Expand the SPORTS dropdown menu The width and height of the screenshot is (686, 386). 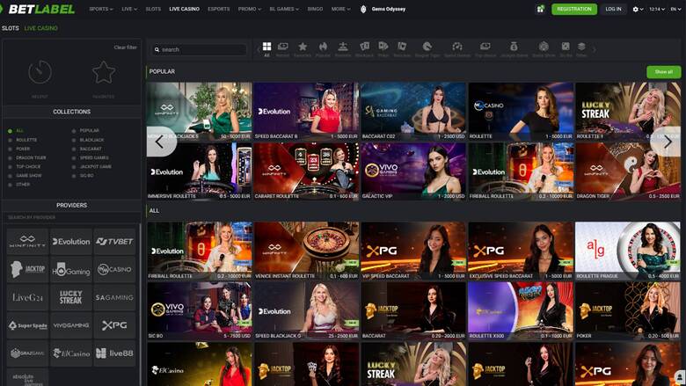(100, 9)
